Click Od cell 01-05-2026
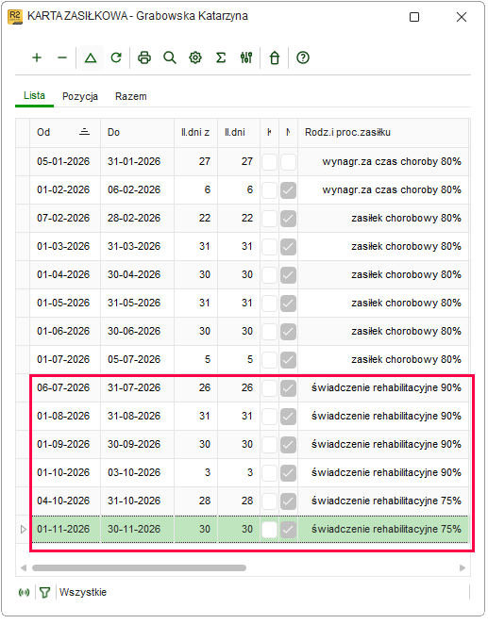This screenshot has width=488, height=624. coord(63,303)
